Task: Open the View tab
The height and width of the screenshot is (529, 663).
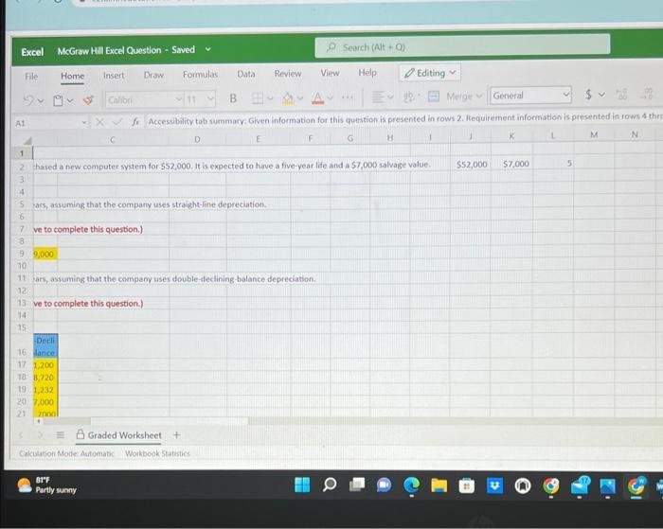Action: (x=330, y=73)
